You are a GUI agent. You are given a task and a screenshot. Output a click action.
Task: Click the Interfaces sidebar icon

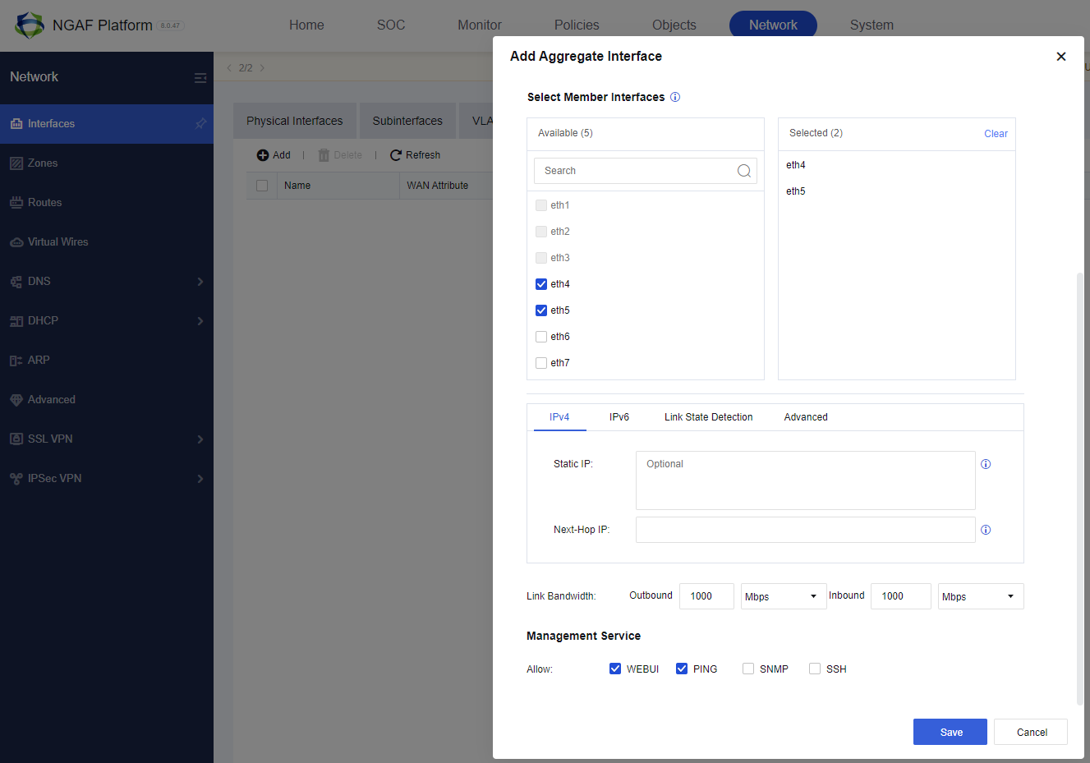tap(16, 124)
